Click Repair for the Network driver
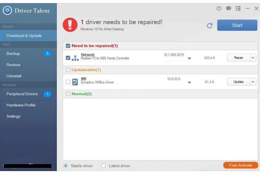 [238, 58]
